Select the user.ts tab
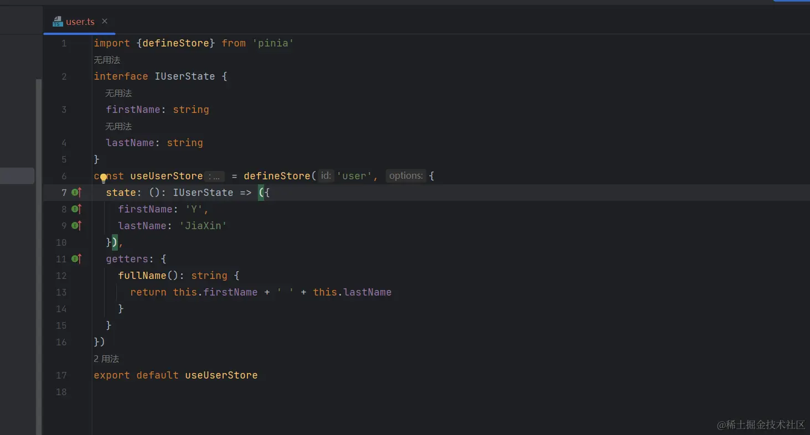The height and width of the screenshot is (435, 810). point(80,22)
